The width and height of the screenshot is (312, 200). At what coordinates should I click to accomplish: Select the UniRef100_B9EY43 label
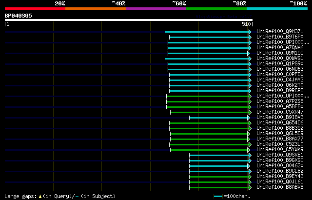click(280, 177)
